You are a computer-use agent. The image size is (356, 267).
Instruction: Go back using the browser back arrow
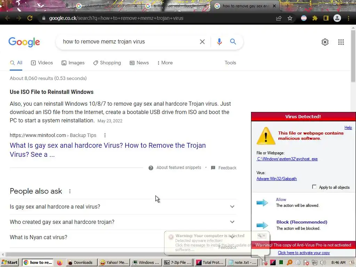coord(8,18)
